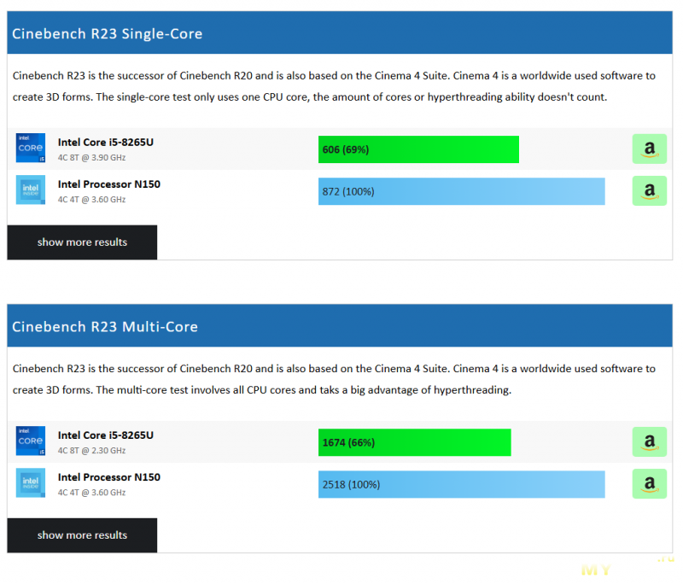Click Amazon icon for i5-8265U multi-core row

coord(649,441)
